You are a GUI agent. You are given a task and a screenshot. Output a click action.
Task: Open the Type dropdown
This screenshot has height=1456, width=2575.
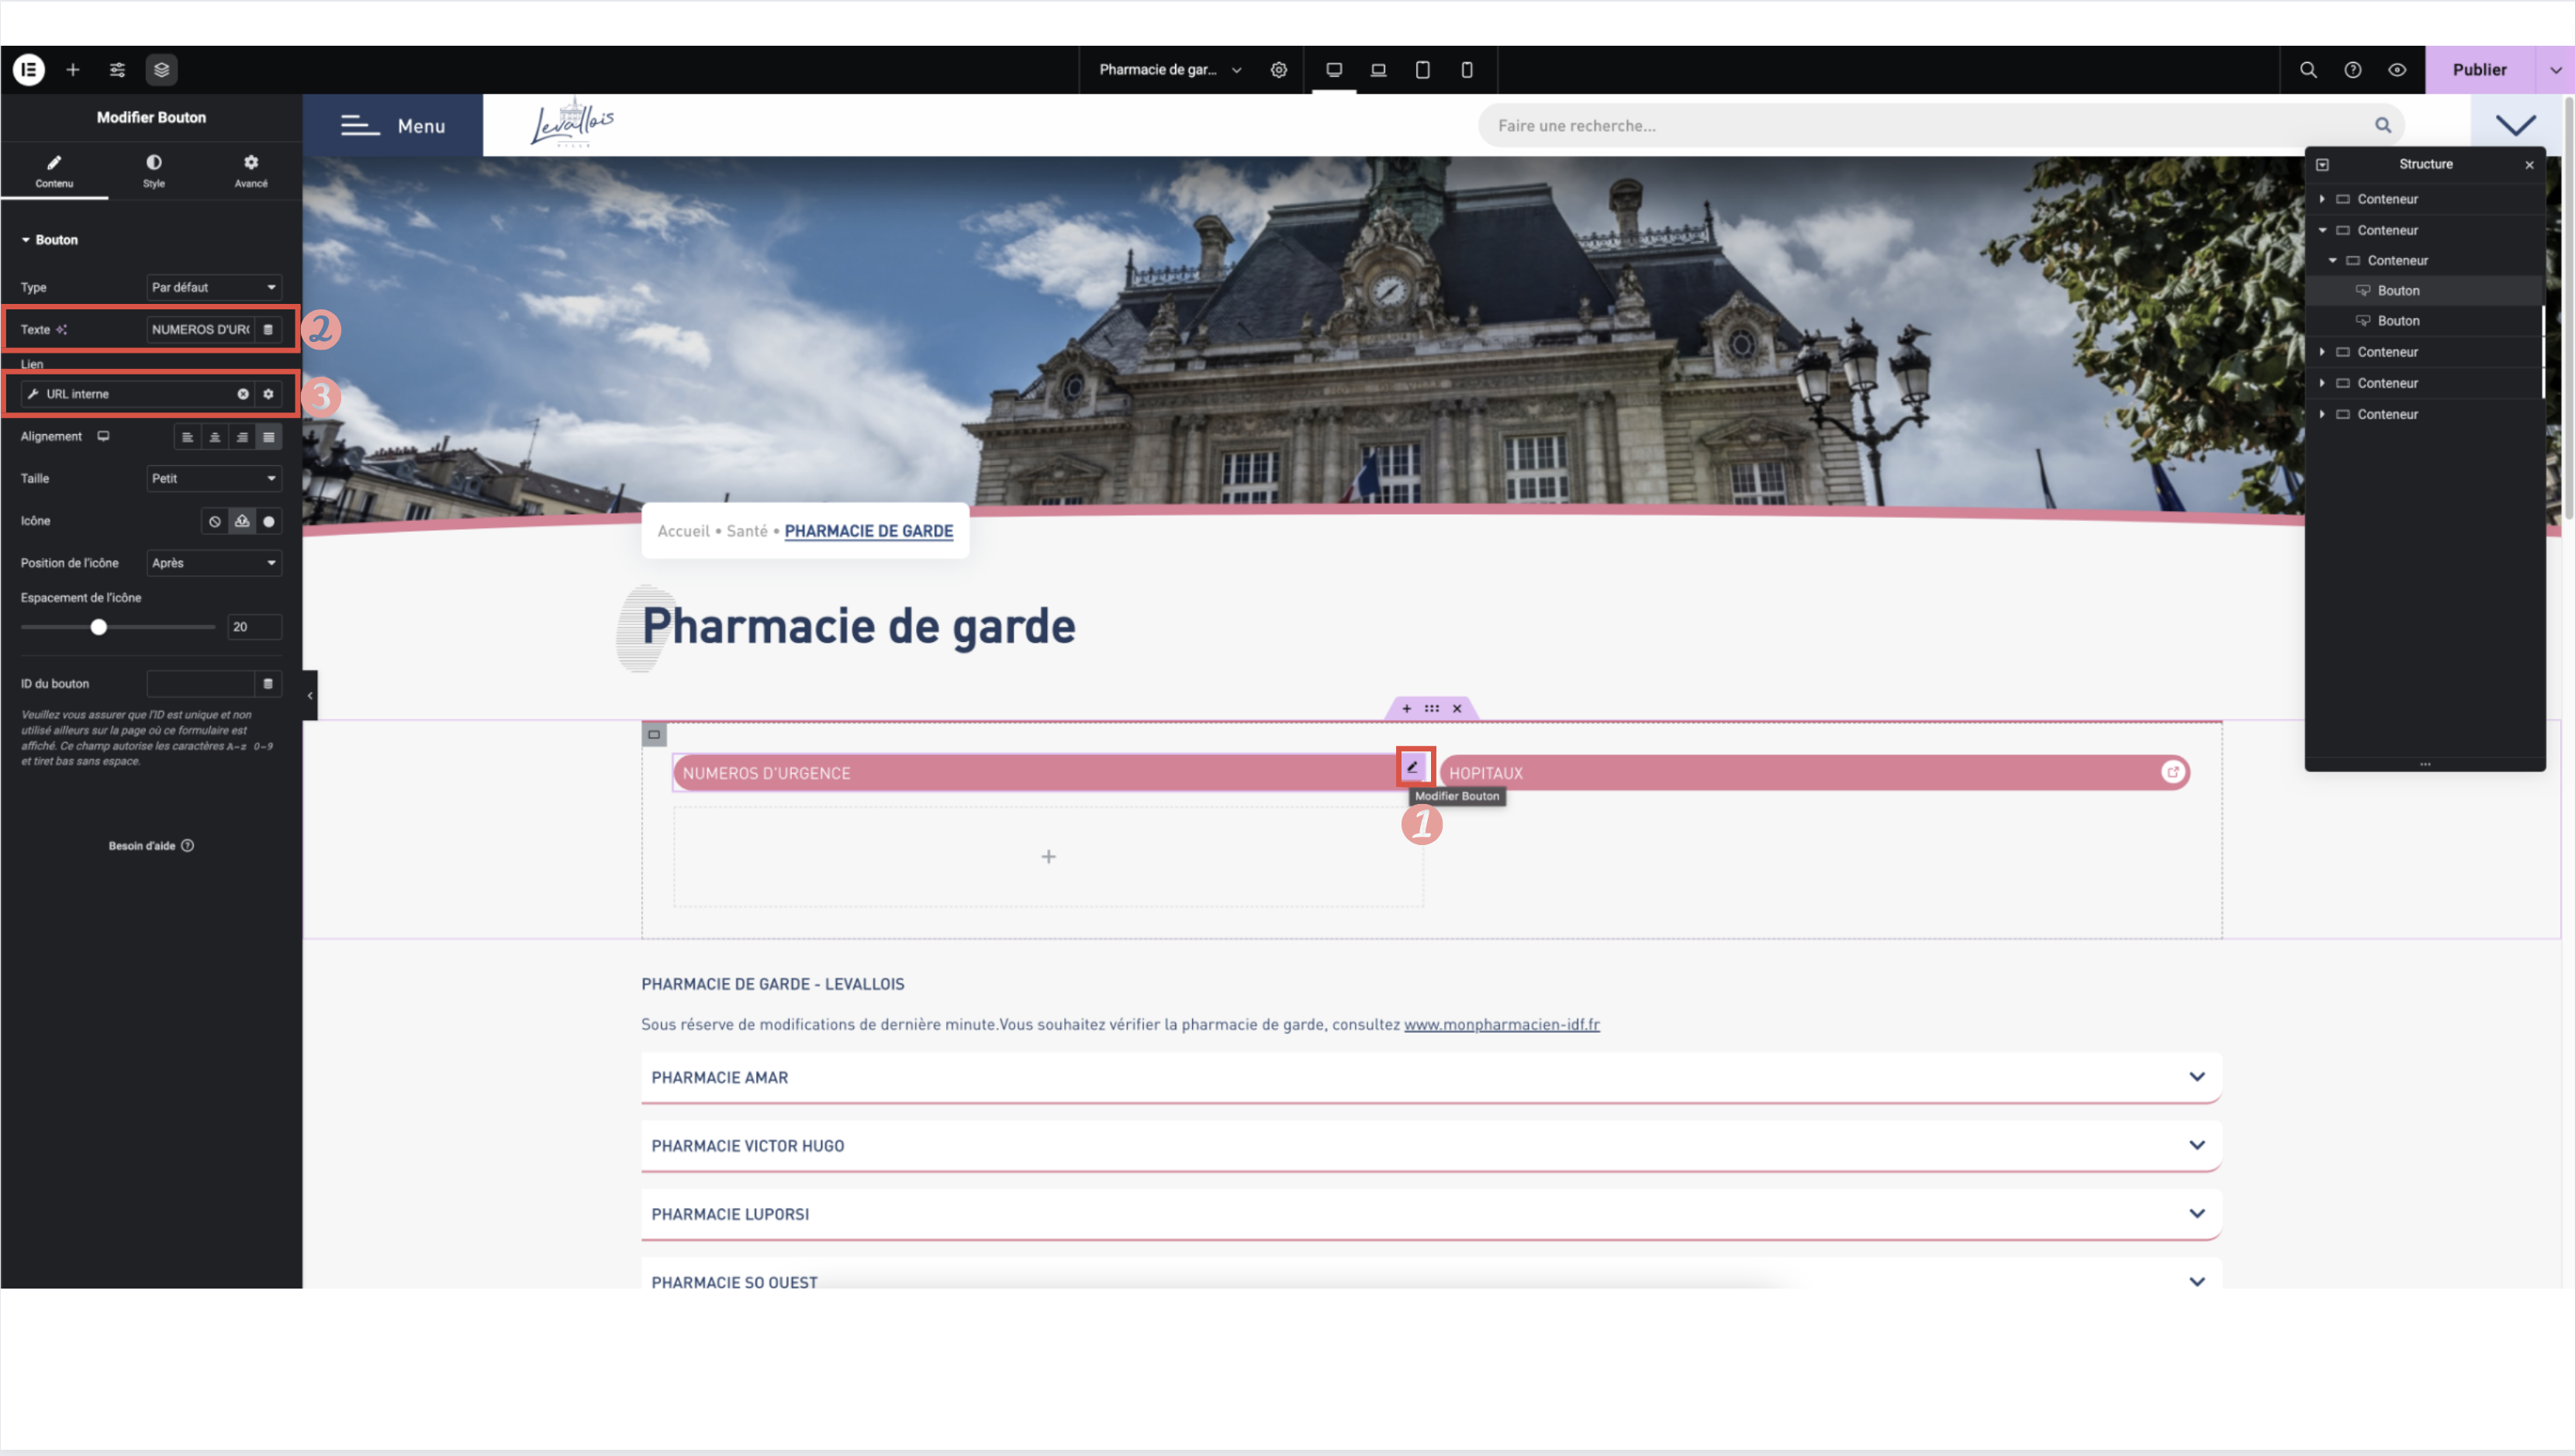pos(213,287)
